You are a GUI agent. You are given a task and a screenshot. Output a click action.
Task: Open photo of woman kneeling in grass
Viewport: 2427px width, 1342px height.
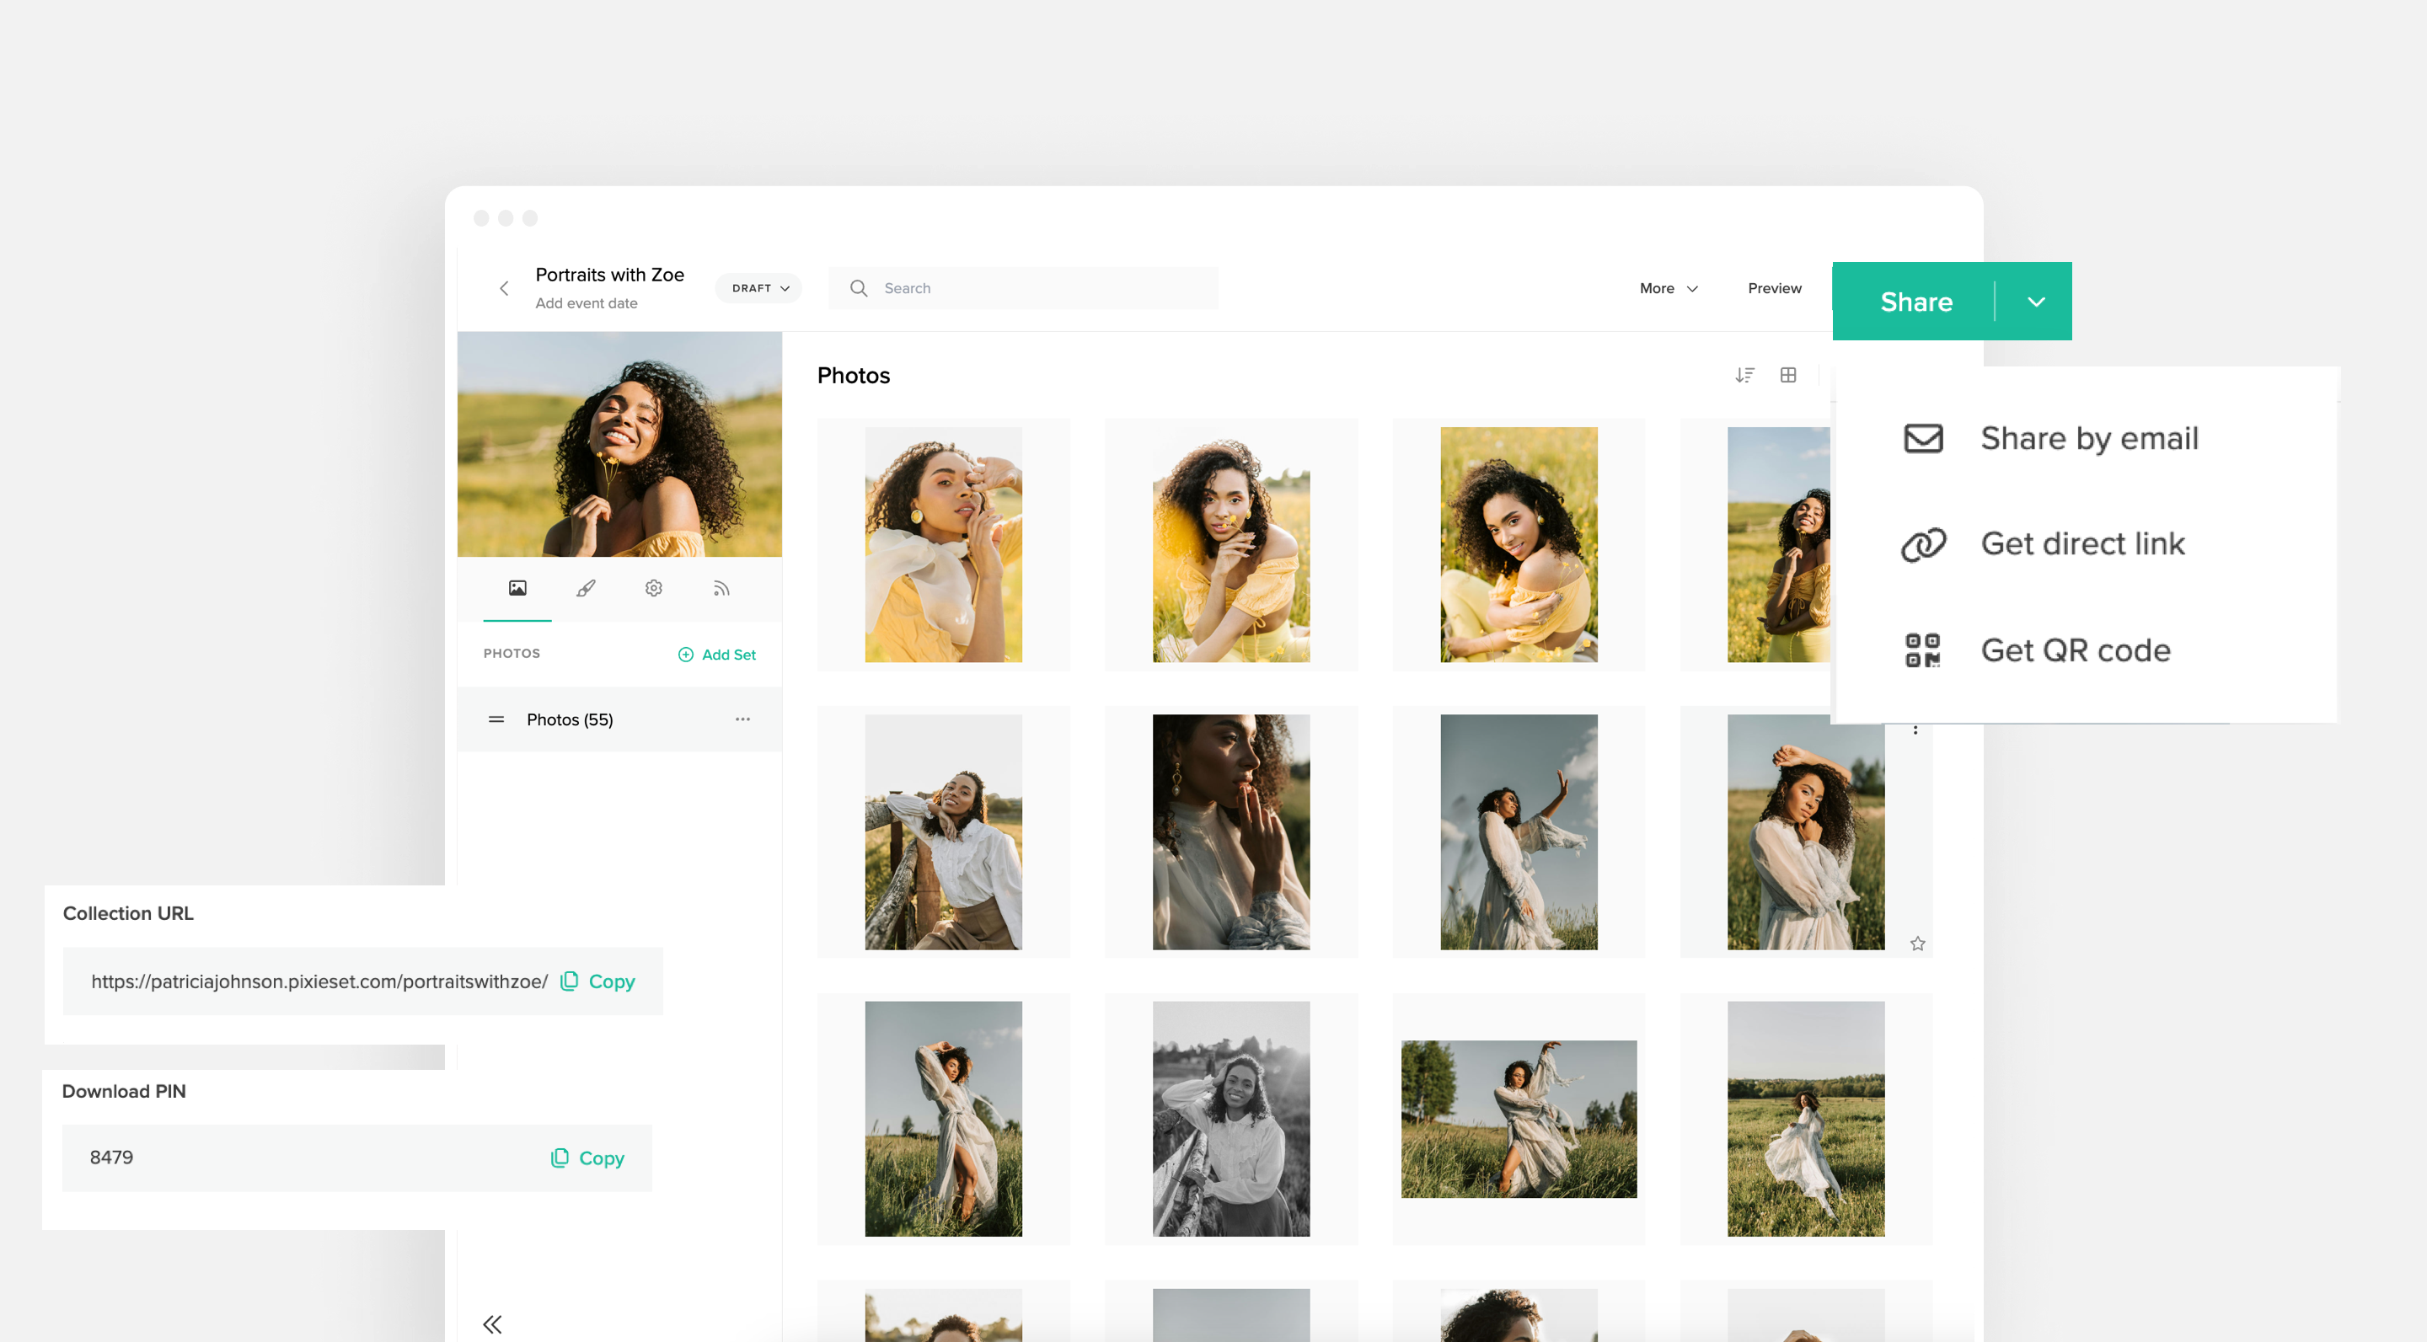pos(1230,544)
